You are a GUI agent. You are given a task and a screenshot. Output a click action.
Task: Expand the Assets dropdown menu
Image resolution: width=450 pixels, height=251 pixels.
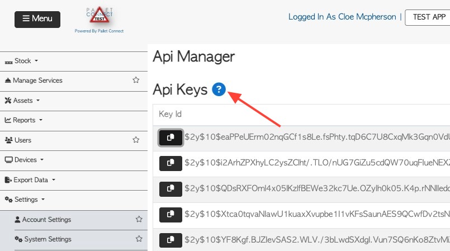[x=23, y=101]
